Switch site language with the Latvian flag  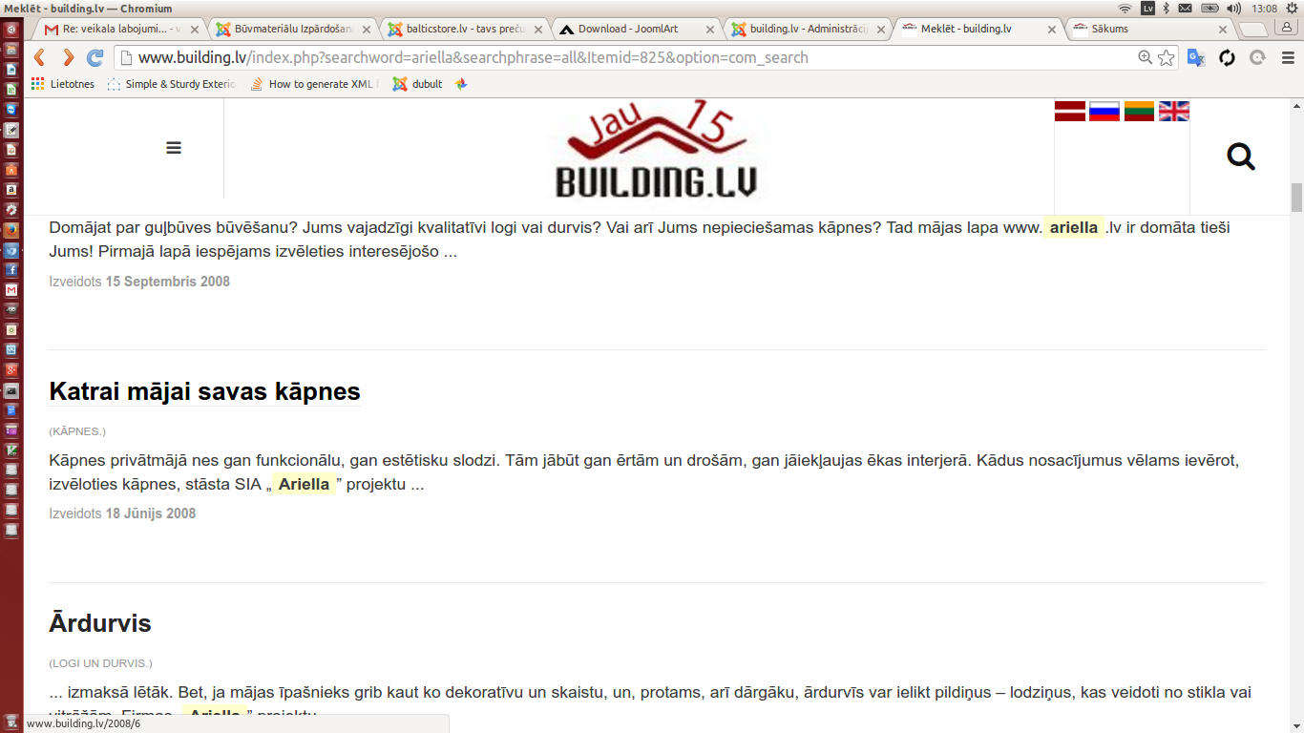click(x=1070, y=112)
